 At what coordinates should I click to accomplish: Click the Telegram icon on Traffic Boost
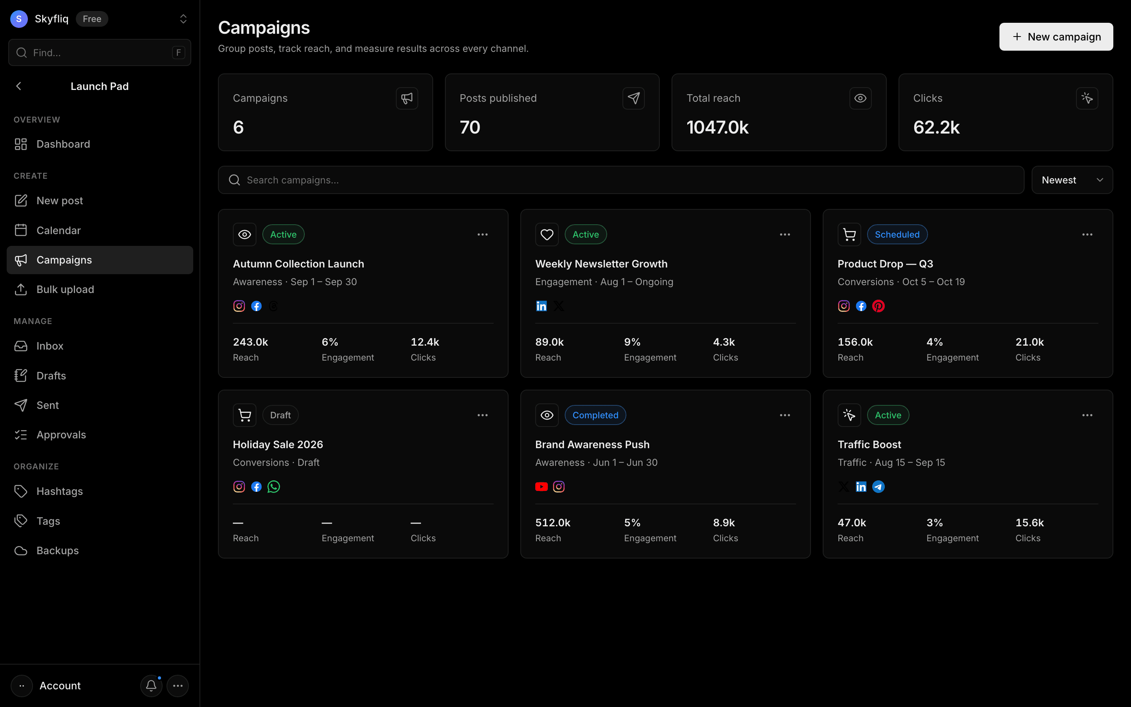coord(878,487)
